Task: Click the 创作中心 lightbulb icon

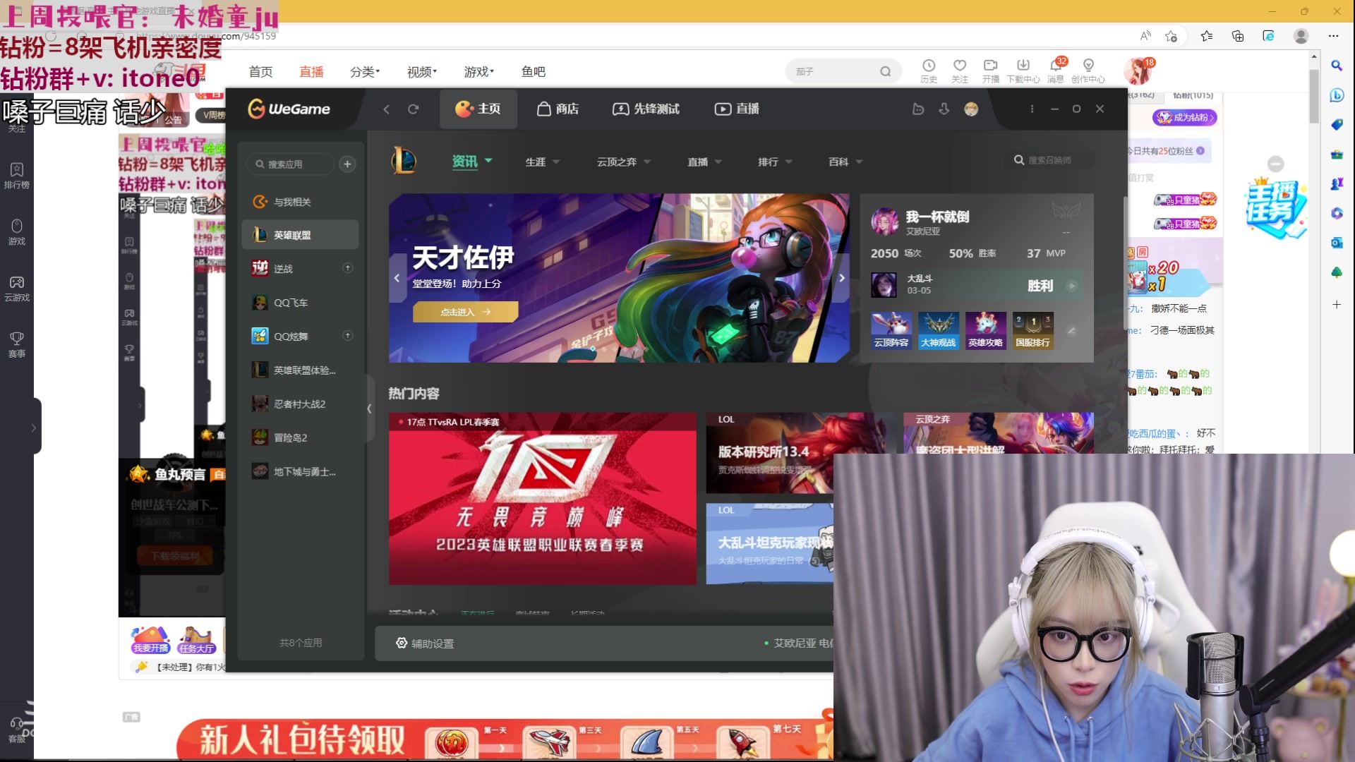Action: tap(1088, 71)
